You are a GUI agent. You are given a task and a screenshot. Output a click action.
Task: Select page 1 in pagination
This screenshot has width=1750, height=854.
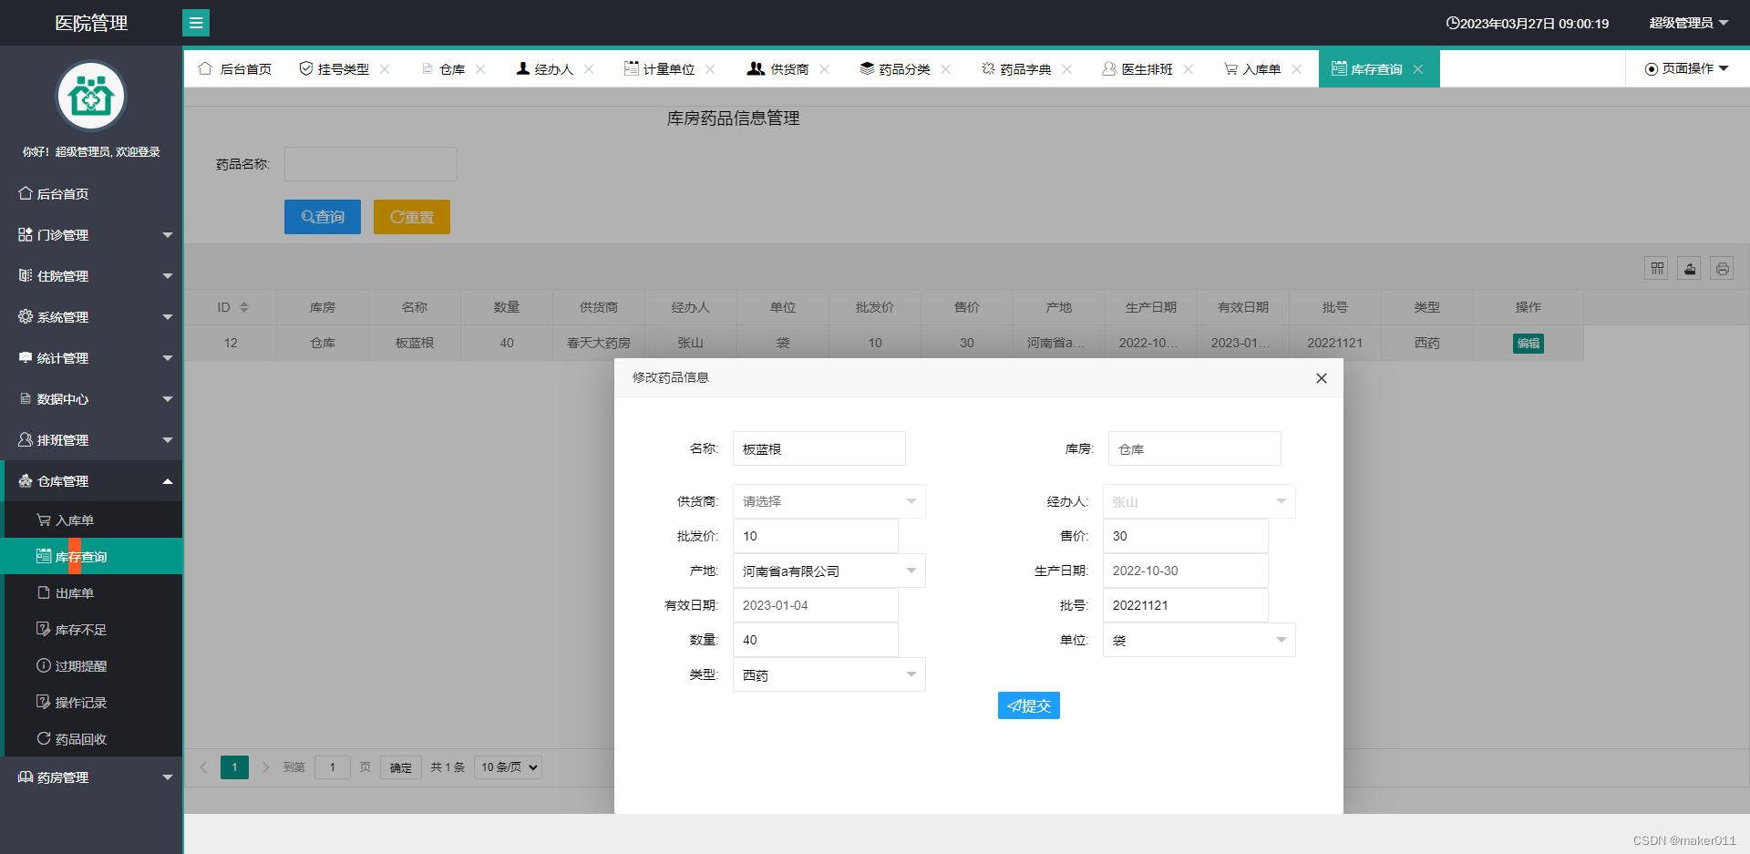tap(234, 767)
